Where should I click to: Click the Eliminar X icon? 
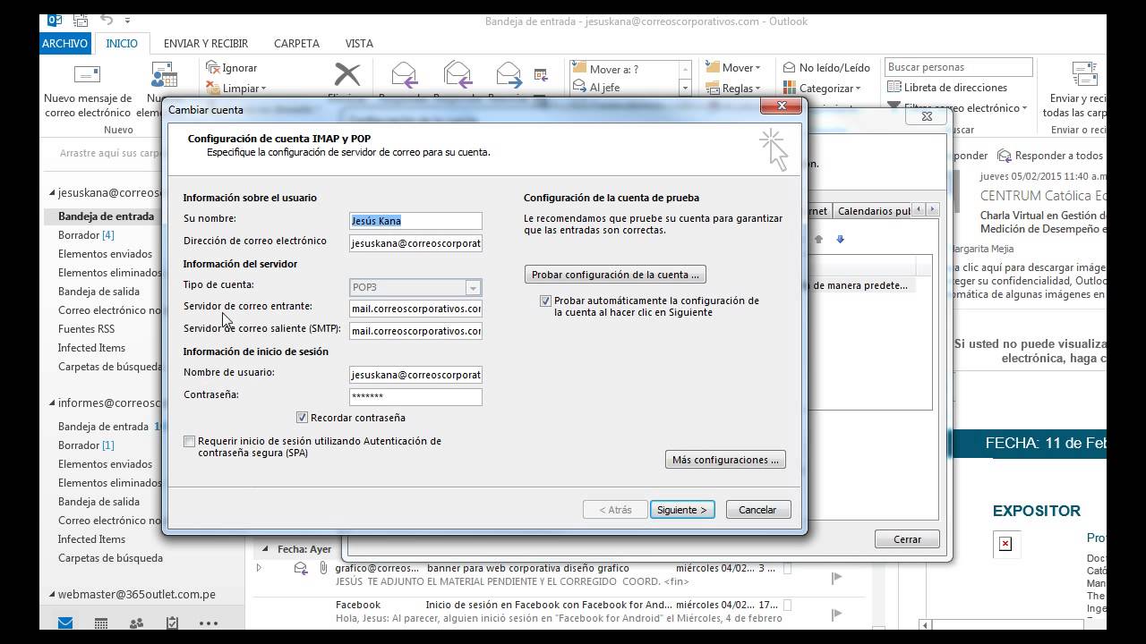coord(346,74)
